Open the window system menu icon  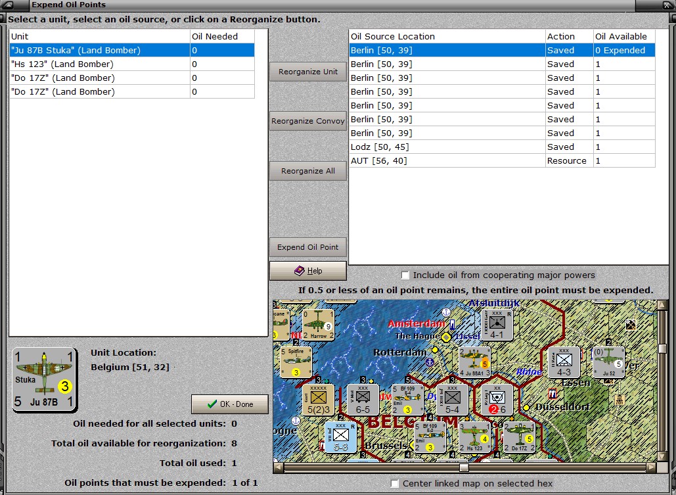[8, 5]
